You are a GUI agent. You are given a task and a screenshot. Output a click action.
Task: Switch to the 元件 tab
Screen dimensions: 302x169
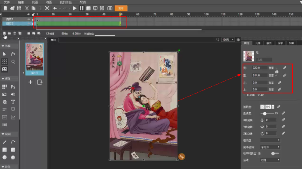(x=258, y=43)
